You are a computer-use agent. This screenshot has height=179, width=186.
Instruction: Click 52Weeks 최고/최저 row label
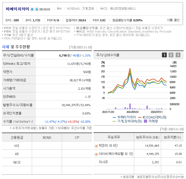(x=17, y=64)
